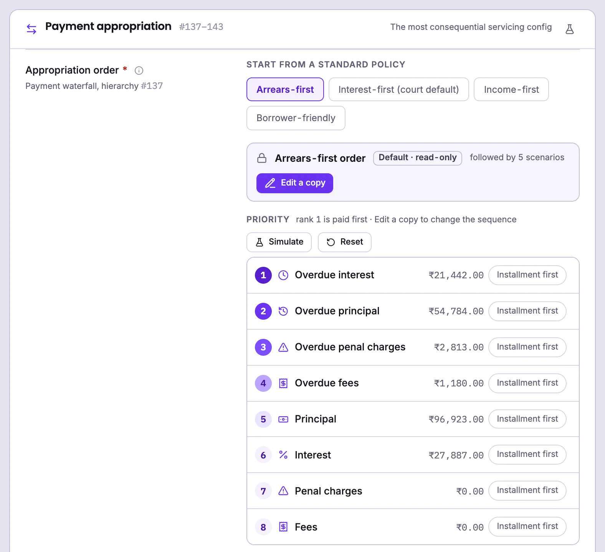
Task: Toggle Installment first on Principal row
Action: [527, 419]
